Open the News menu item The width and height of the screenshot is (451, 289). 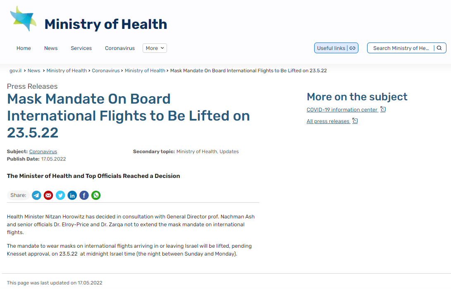click(x=51, y=48)
